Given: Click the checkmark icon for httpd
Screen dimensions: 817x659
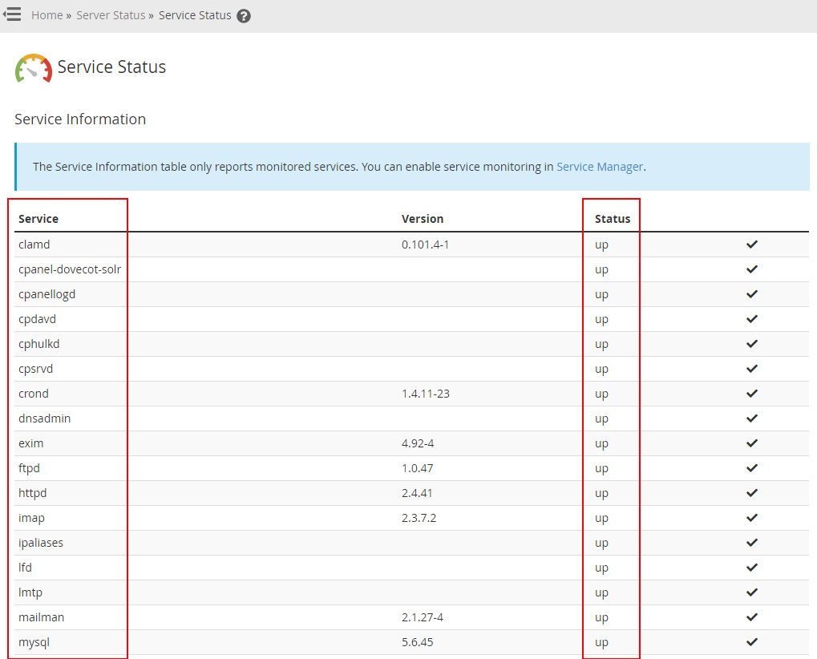Looking at the screenshot, I should point(751,493).
